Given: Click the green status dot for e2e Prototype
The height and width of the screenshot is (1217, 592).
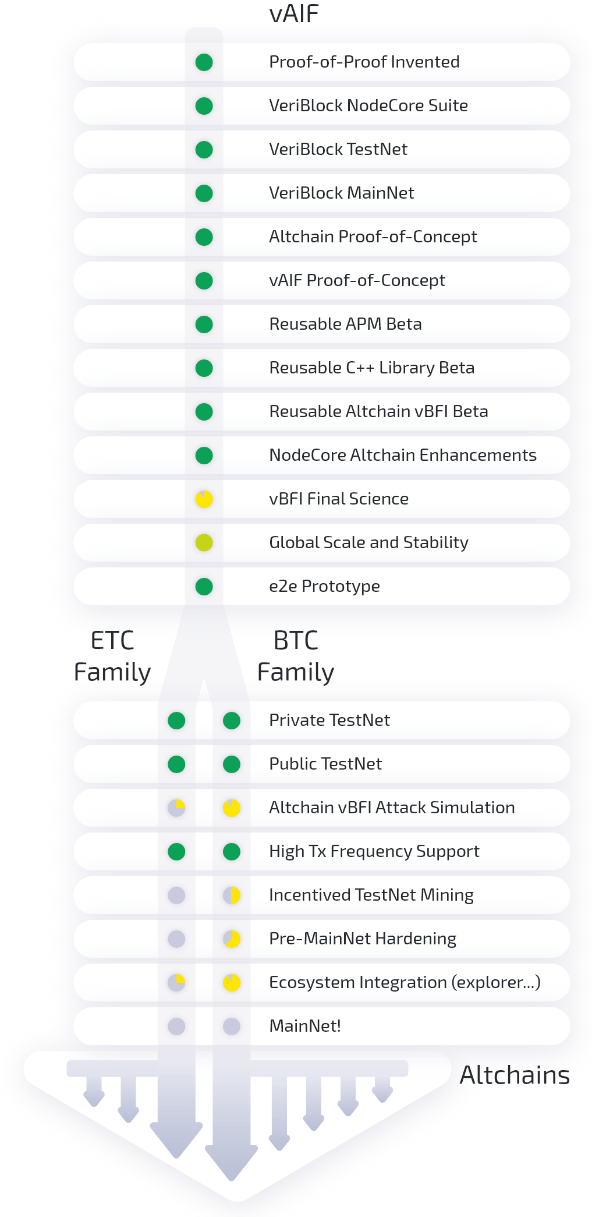Looking at the screenshot, I should [204, 587].
